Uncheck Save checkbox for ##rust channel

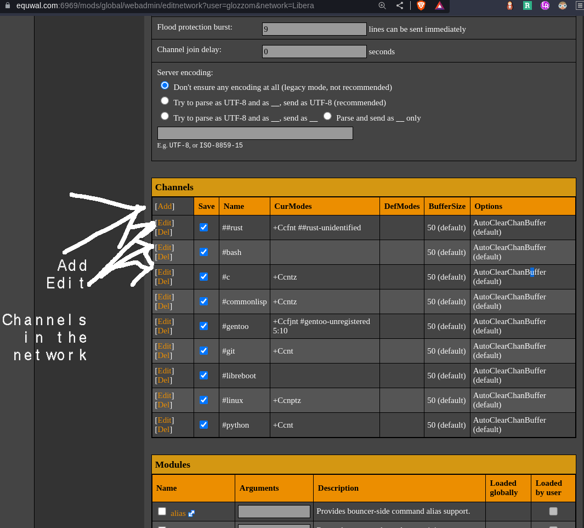point(204,227)
